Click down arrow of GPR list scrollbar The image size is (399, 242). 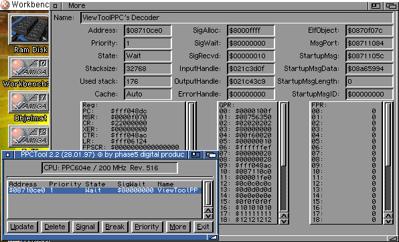click(283, 221)
